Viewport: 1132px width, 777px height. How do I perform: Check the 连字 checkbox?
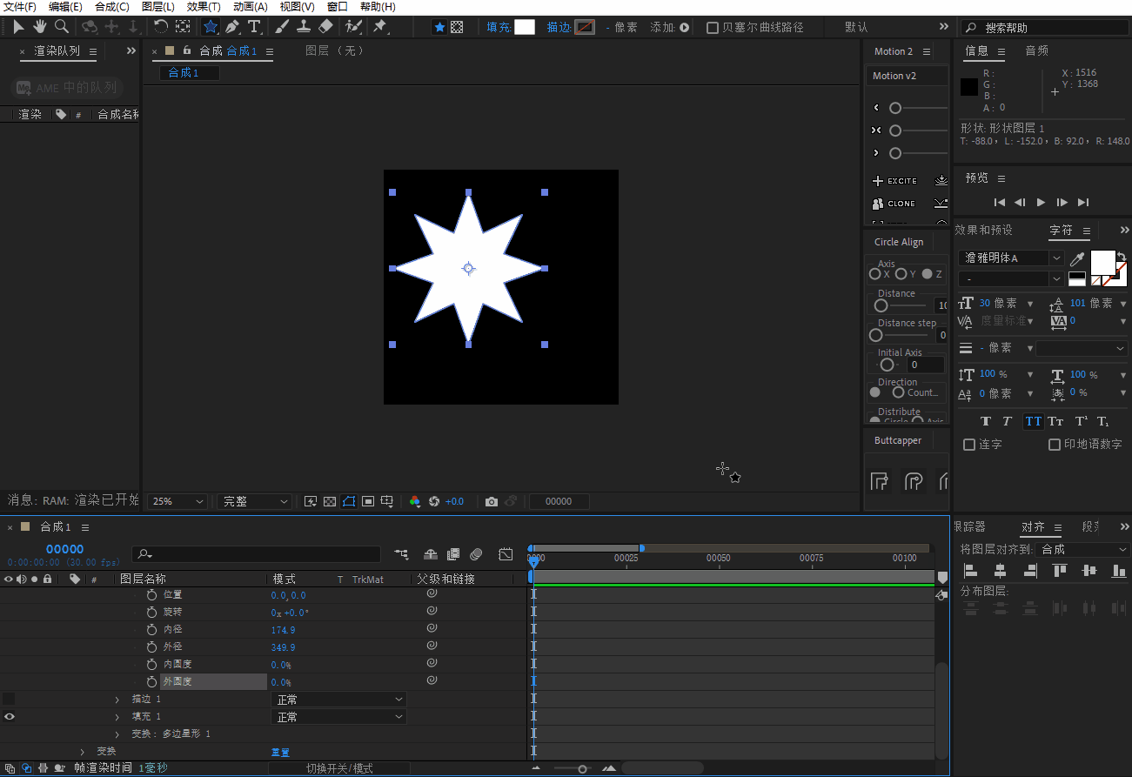coord(969,445)
